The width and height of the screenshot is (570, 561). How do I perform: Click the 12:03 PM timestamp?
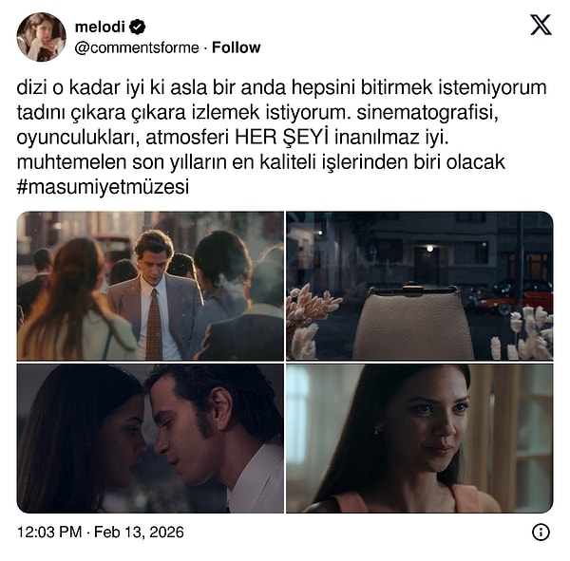point(49,533)
